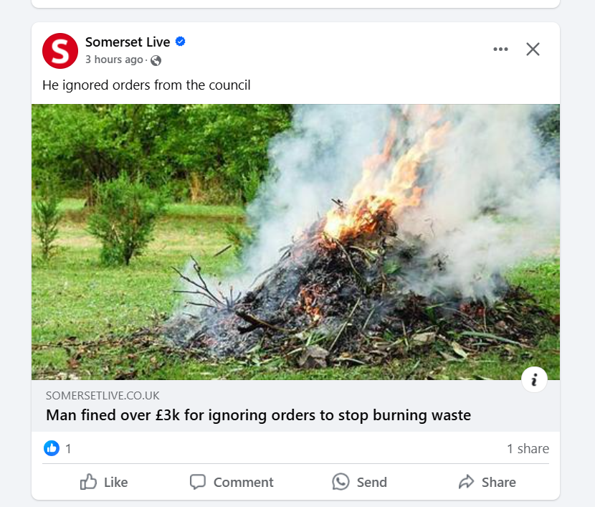
Task: Click the WhatsApp icon beside Send
Action: pyautogui.click(x=341, y=482)
